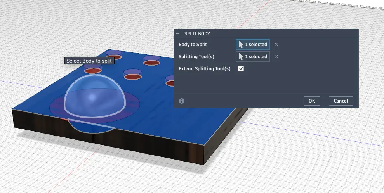Cancel the Split Body dialog
The width and height of the screenshot is (384, 193).
(341, 101)
